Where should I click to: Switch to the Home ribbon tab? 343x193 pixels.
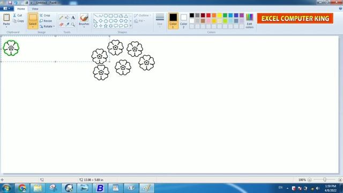click(21, 9)
